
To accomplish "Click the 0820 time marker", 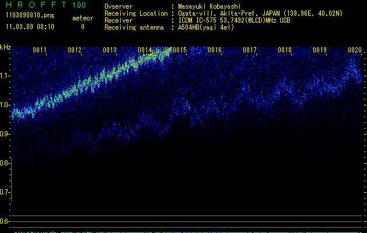I will [x=355, y=50].
